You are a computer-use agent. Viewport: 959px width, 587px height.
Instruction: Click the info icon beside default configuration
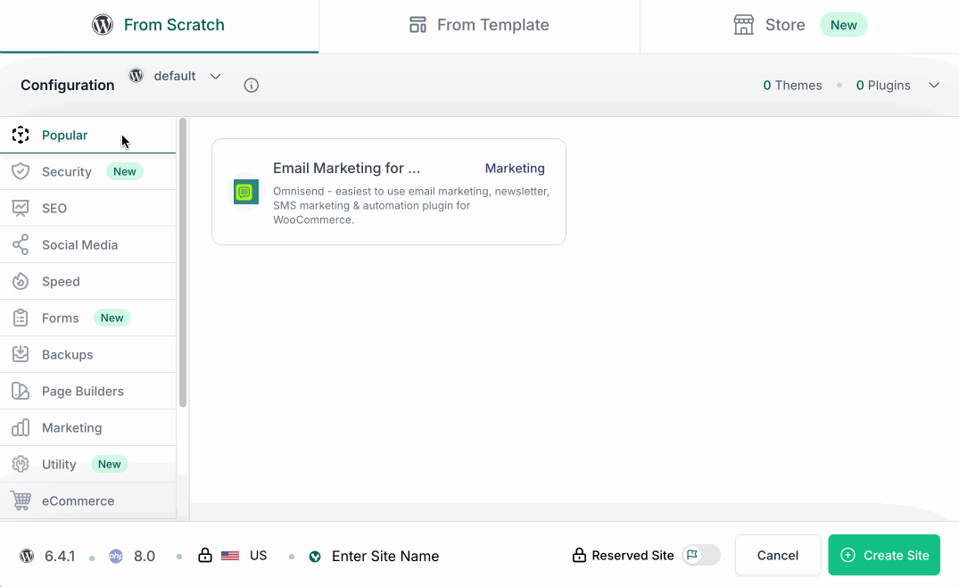[252, 86]
